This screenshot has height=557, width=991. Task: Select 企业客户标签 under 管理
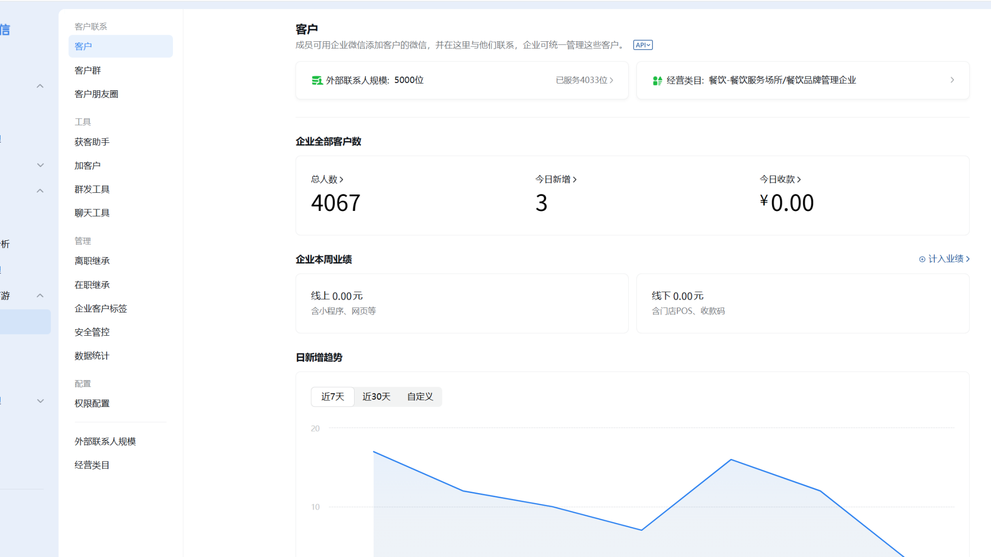coord(101,308)
